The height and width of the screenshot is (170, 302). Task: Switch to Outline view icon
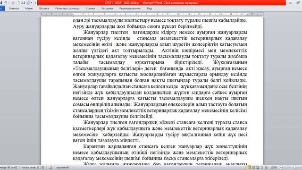pyautogui.click(x=262, y=168)
